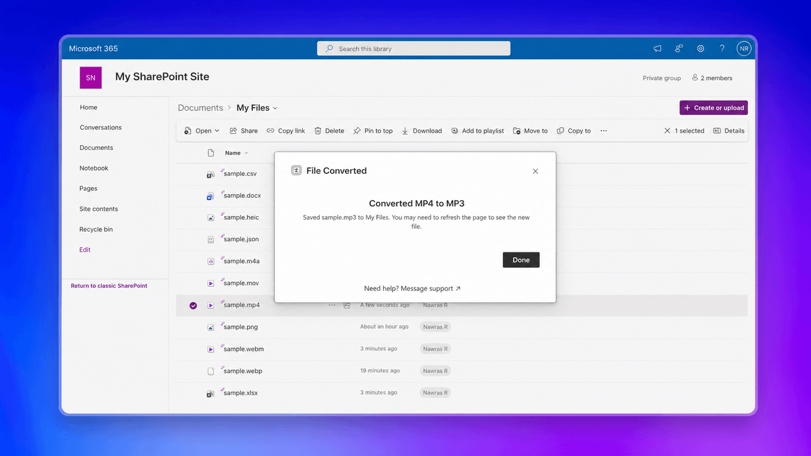The height and width of the screenshot is (456, 811).
Task: Open Notebook in the left navigation
Action: click(x=94, y=168)
